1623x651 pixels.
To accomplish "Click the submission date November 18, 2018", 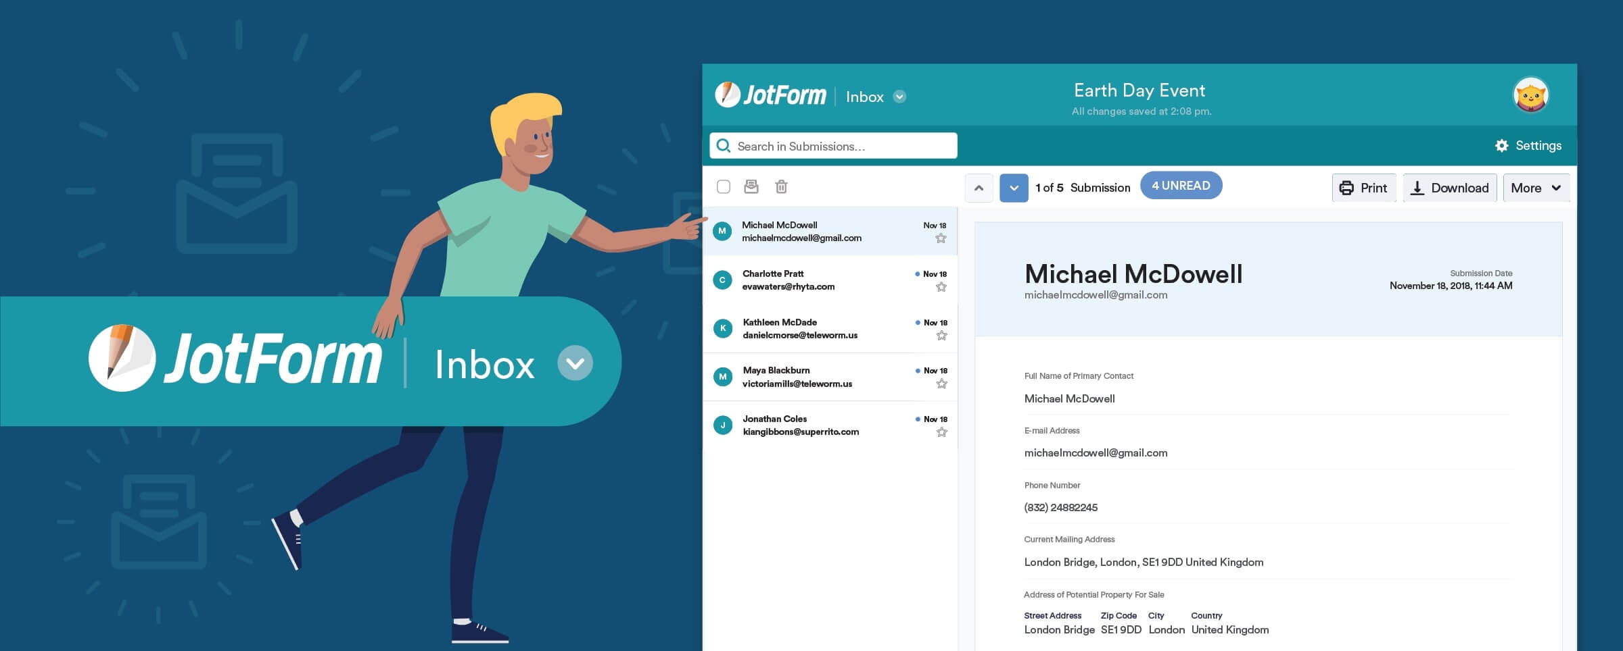I will click(x=1451, y=286).
